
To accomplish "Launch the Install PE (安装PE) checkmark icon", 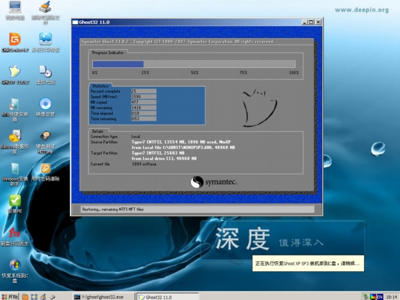I will point(15,204).
